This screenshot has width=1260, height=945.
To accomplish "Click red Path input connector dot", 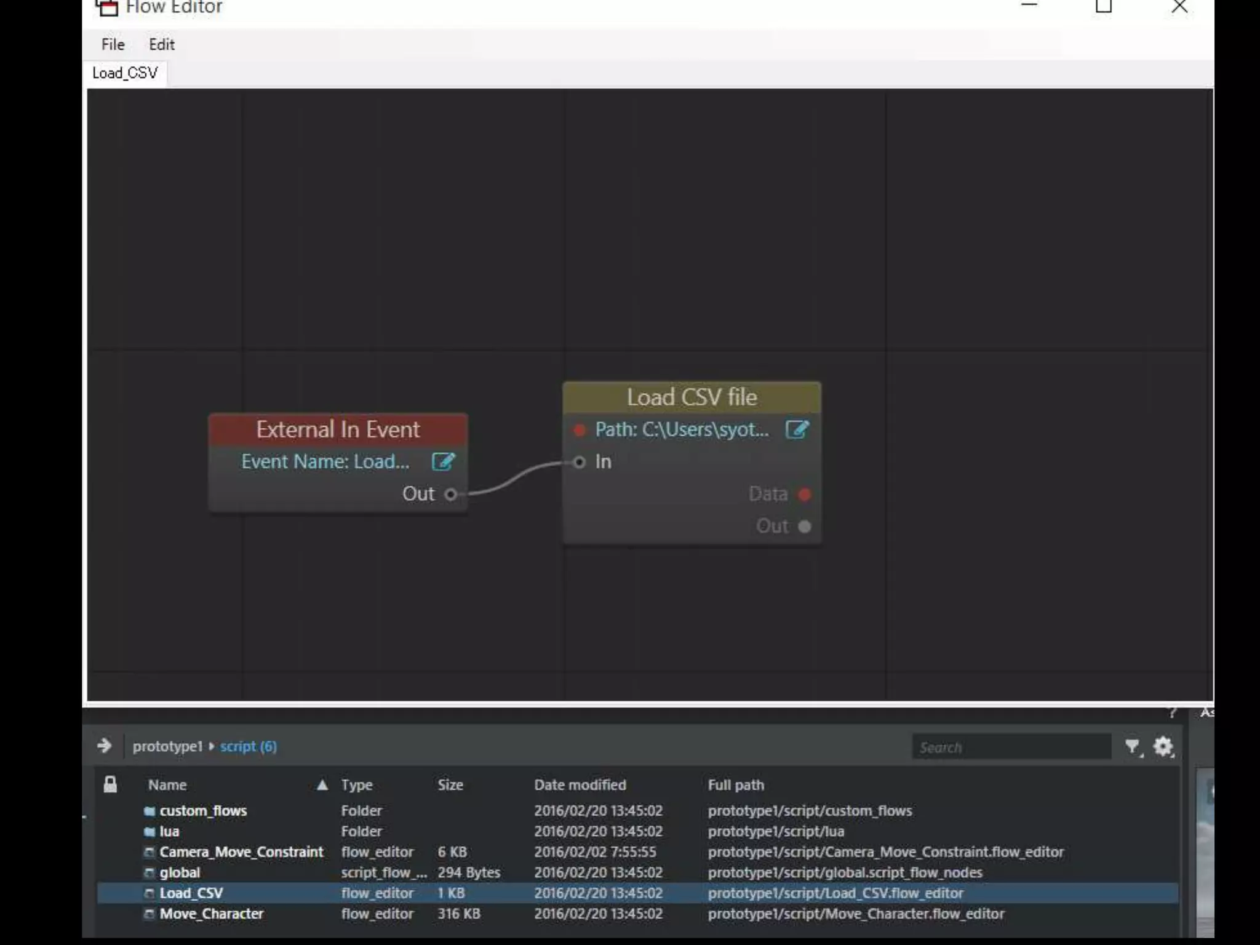I will (579, 429).
